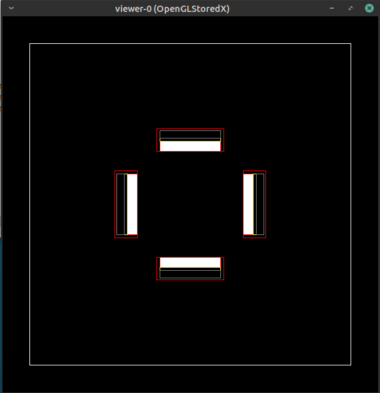Click the top red-outlined detector box
Viewport: 380px width, 393px height.
[190, 140]
